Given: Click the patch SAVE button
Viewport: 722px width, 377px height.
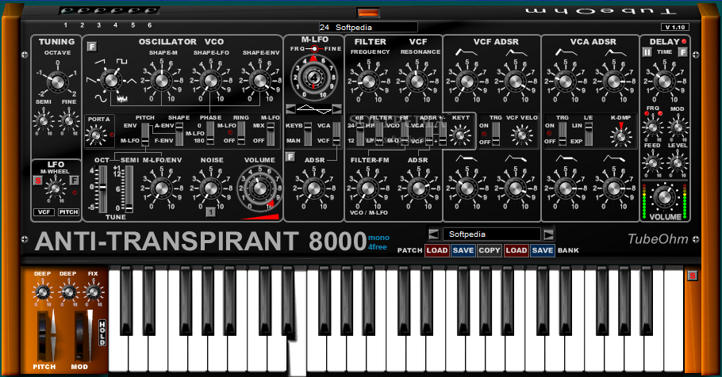Looking at the screenshot, I should 463,250.
